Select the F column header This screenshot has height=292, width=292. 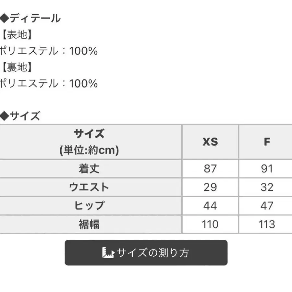[267, 142]
